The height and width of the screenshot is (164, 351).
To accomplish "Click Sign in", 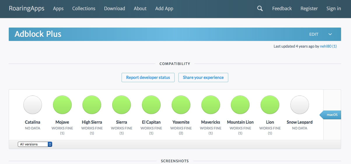I will click(334, 9).
